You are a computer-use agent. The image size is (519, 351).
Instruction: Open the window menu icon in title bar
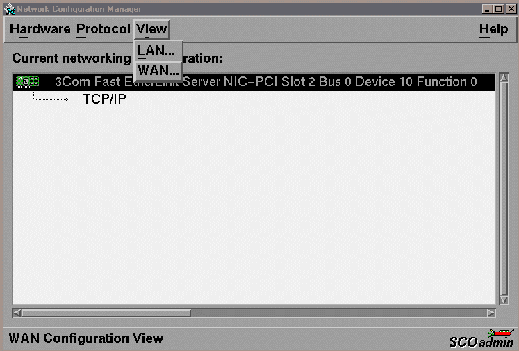pyautogui.click(x=10, y=9)
